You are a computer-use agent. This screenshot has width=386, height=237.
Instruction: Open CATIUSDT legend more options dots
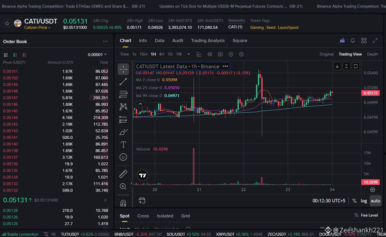(x=225, y=66)
